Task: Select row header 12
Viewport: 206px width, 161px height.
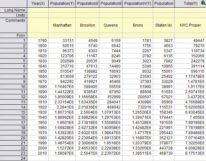Action: pos(13,97)
